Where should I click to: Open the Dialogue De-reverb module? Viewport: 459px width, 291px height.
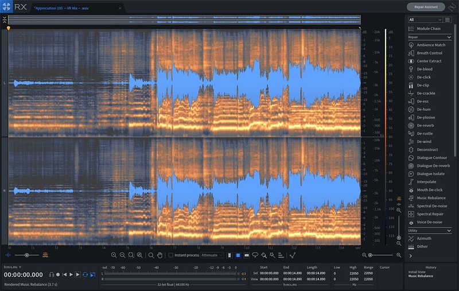click(429, 166)
